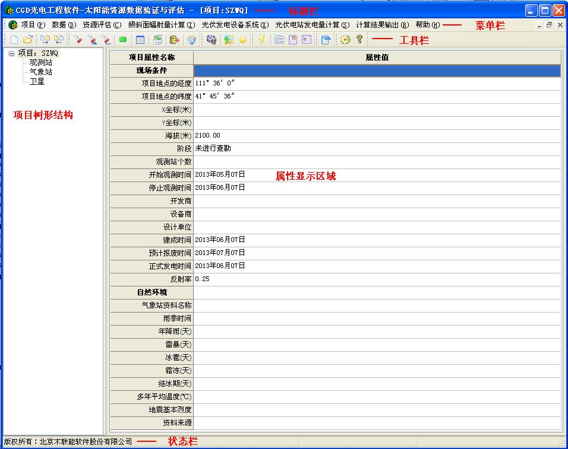This screenshot has width=568, height=449.
Task: Open the 光伏电站发电量计算(S) menu
Action: click(x=313, y=25)
